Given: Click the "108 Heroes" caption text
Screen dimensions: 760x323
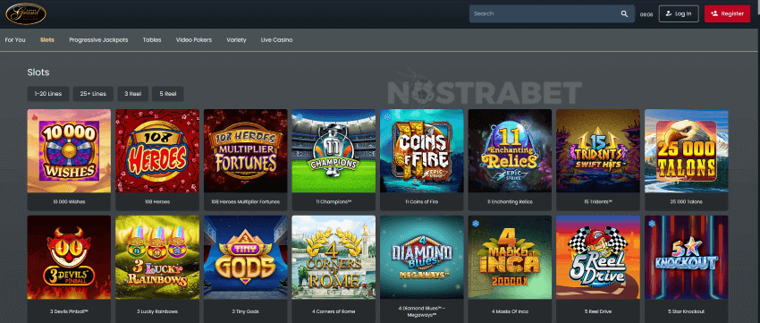Looking at the screenshot, I should tap(157, 201).
